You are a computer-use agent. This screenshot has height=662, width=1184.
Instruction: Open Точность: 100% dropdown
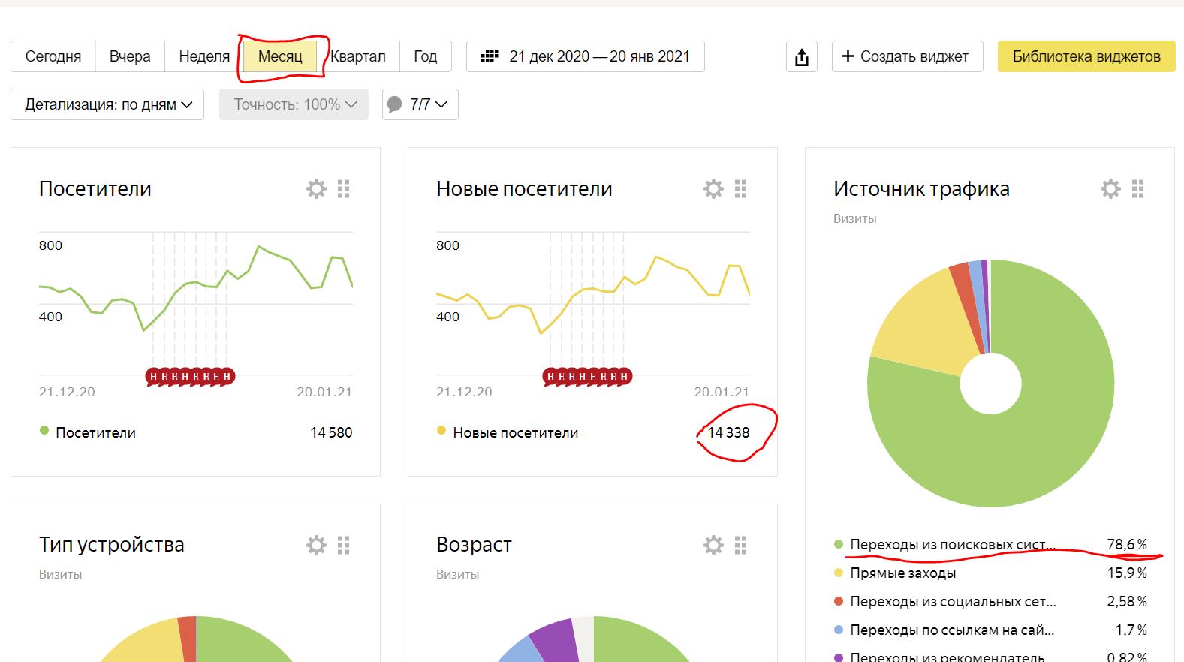(x=294, y=104)
